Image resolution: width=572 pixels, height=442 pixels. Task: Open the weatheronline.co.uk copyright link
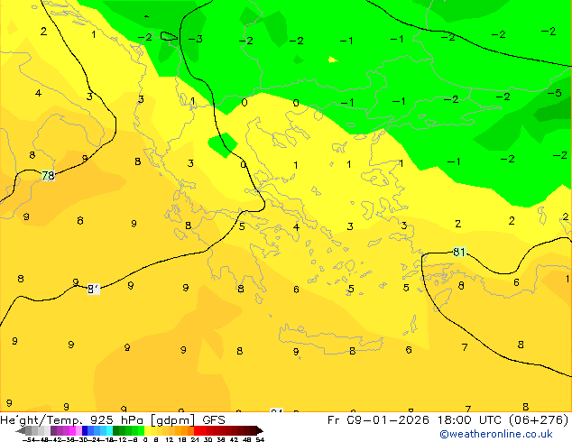tap(496, 434)
